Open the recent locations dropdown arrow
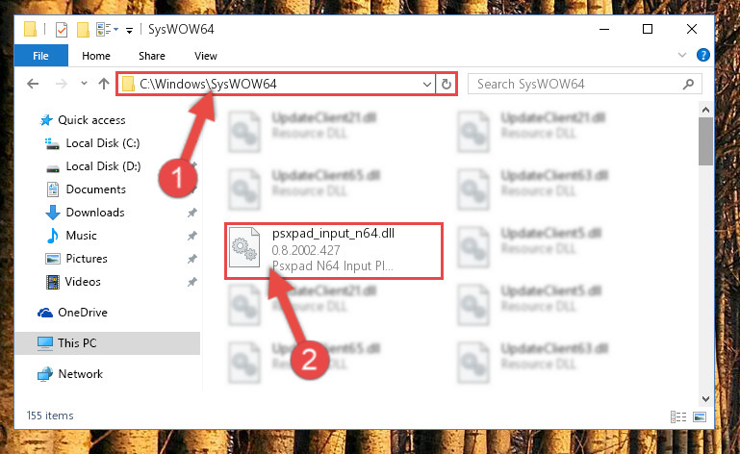 click(84, 84)
